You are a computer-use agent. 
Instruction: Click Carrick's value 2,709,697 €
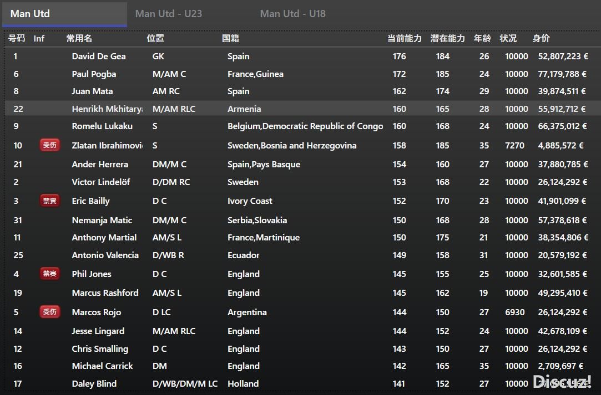click(560, 366)
